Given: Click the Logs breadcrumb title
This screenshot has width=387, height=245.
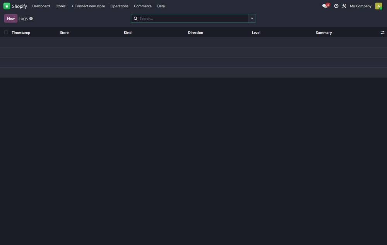Looking at the screenshot, I should (23, 19).
